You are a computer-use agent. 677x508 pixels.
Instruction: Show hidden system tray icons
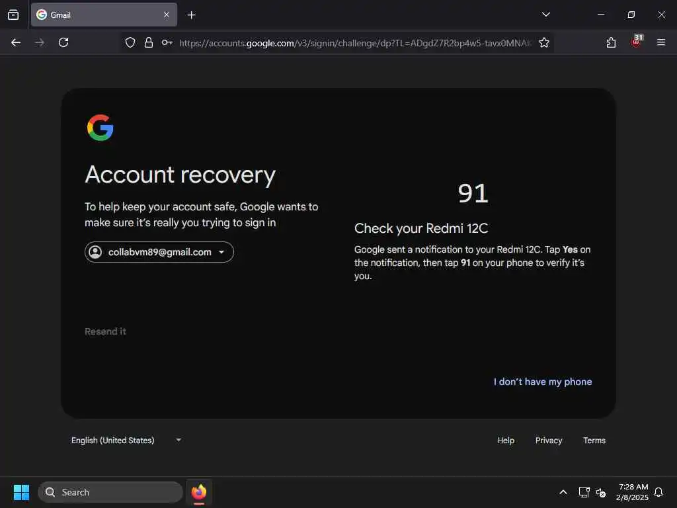(x=563, y=492)
